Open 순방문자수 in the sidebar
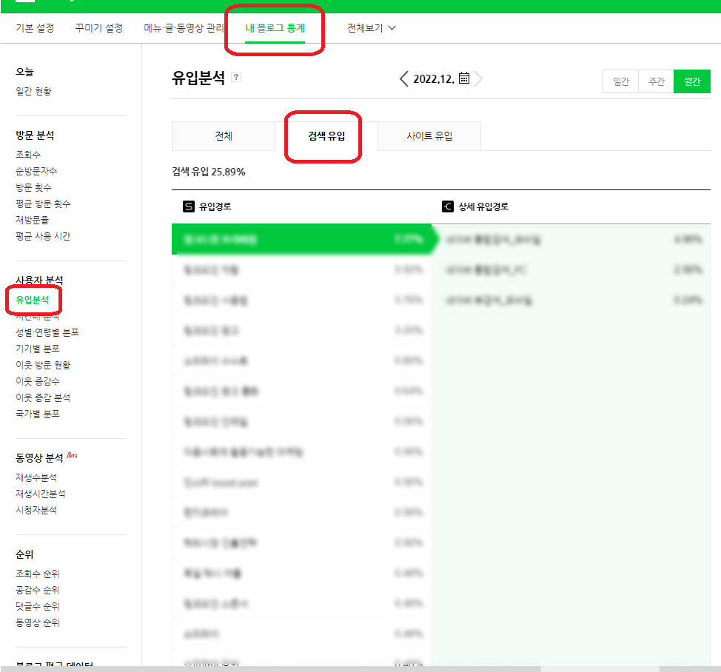 click(36, 171)
